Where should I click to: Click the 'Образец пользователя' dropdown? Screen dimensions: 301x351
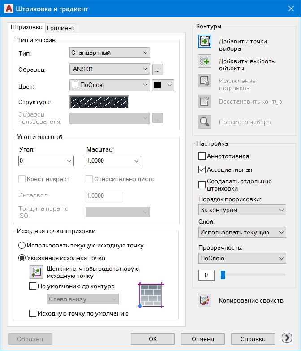coord(110,118)
